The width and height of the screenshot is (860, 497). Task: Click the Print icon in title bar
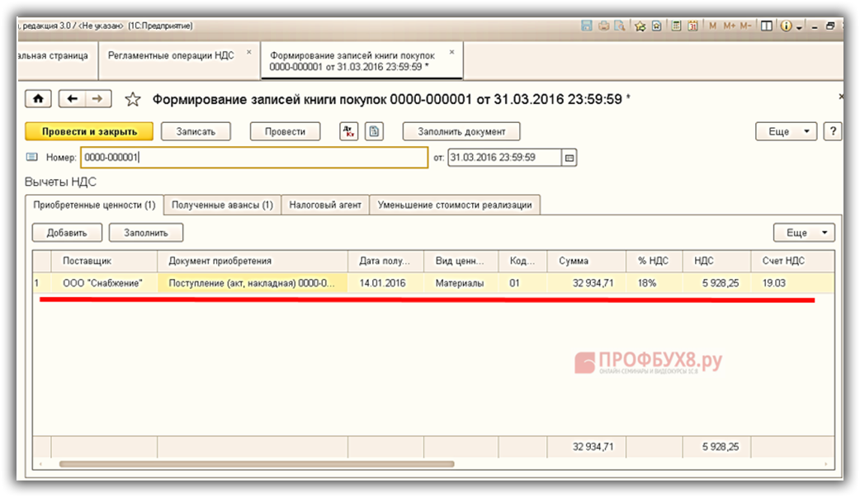click(603, 26)
